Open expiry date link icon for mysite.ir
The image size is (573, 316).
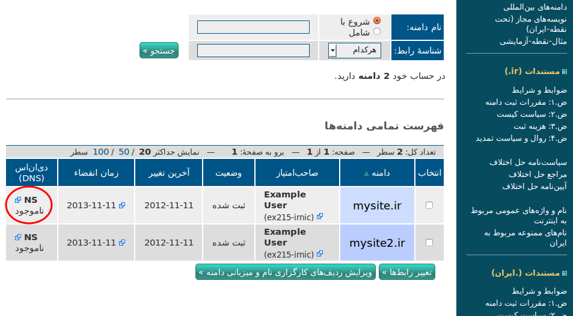point(122,205)
